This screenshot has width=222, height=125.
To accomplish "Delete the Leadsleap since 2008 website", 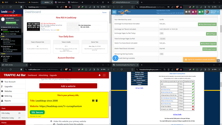I will 97,101.
